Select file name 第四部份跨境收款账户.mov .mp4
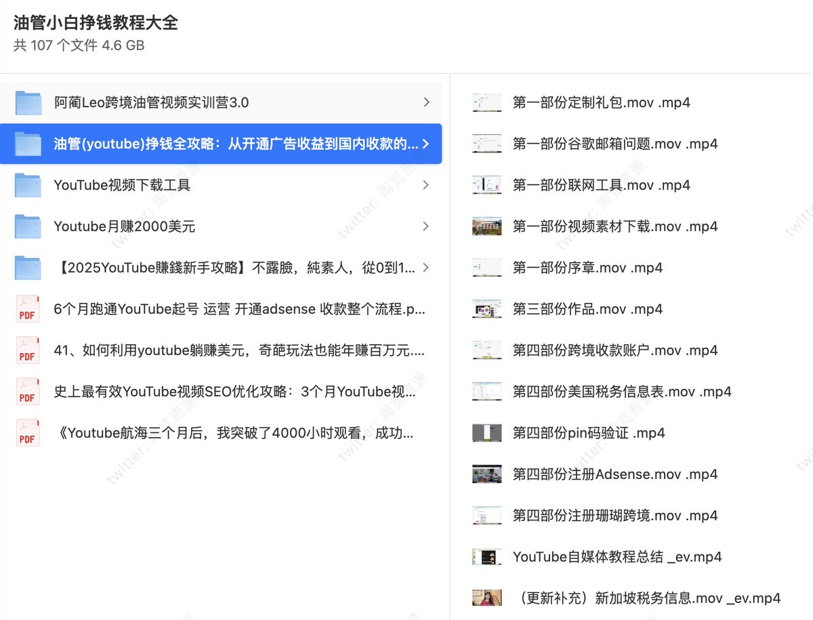This screenshot has width=813, height=620. 615,350
